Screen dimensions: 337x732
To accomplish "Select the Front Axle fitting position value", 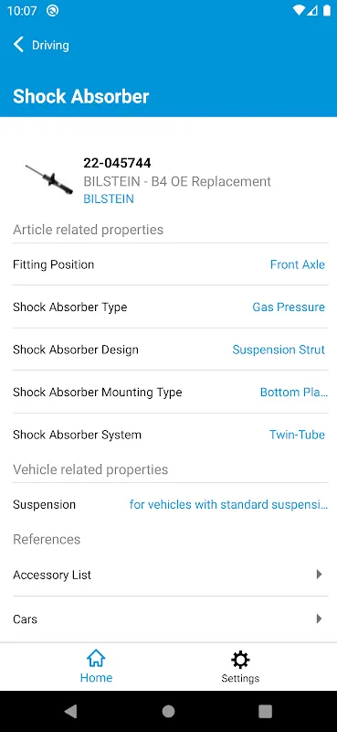I will click(298, 264).
